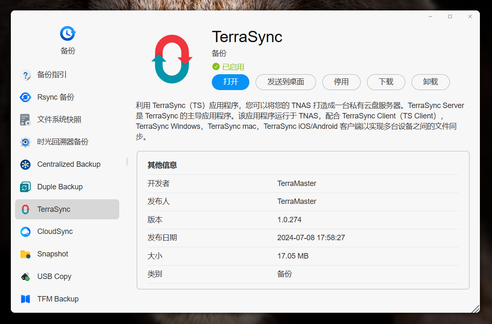Screen dimensions: 492x324
Task: Click the TFM Backup icon
Action: pos(25,299)
